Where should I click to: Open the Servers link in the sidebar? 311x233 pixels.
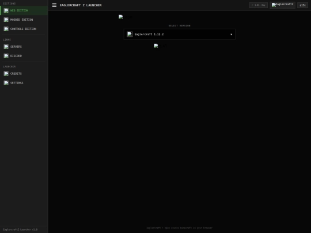tap(24, 47)
